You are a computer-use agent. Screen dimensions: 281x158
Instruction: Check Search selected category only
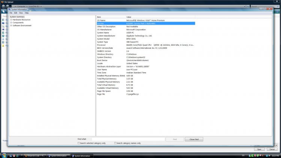[79, 143]
